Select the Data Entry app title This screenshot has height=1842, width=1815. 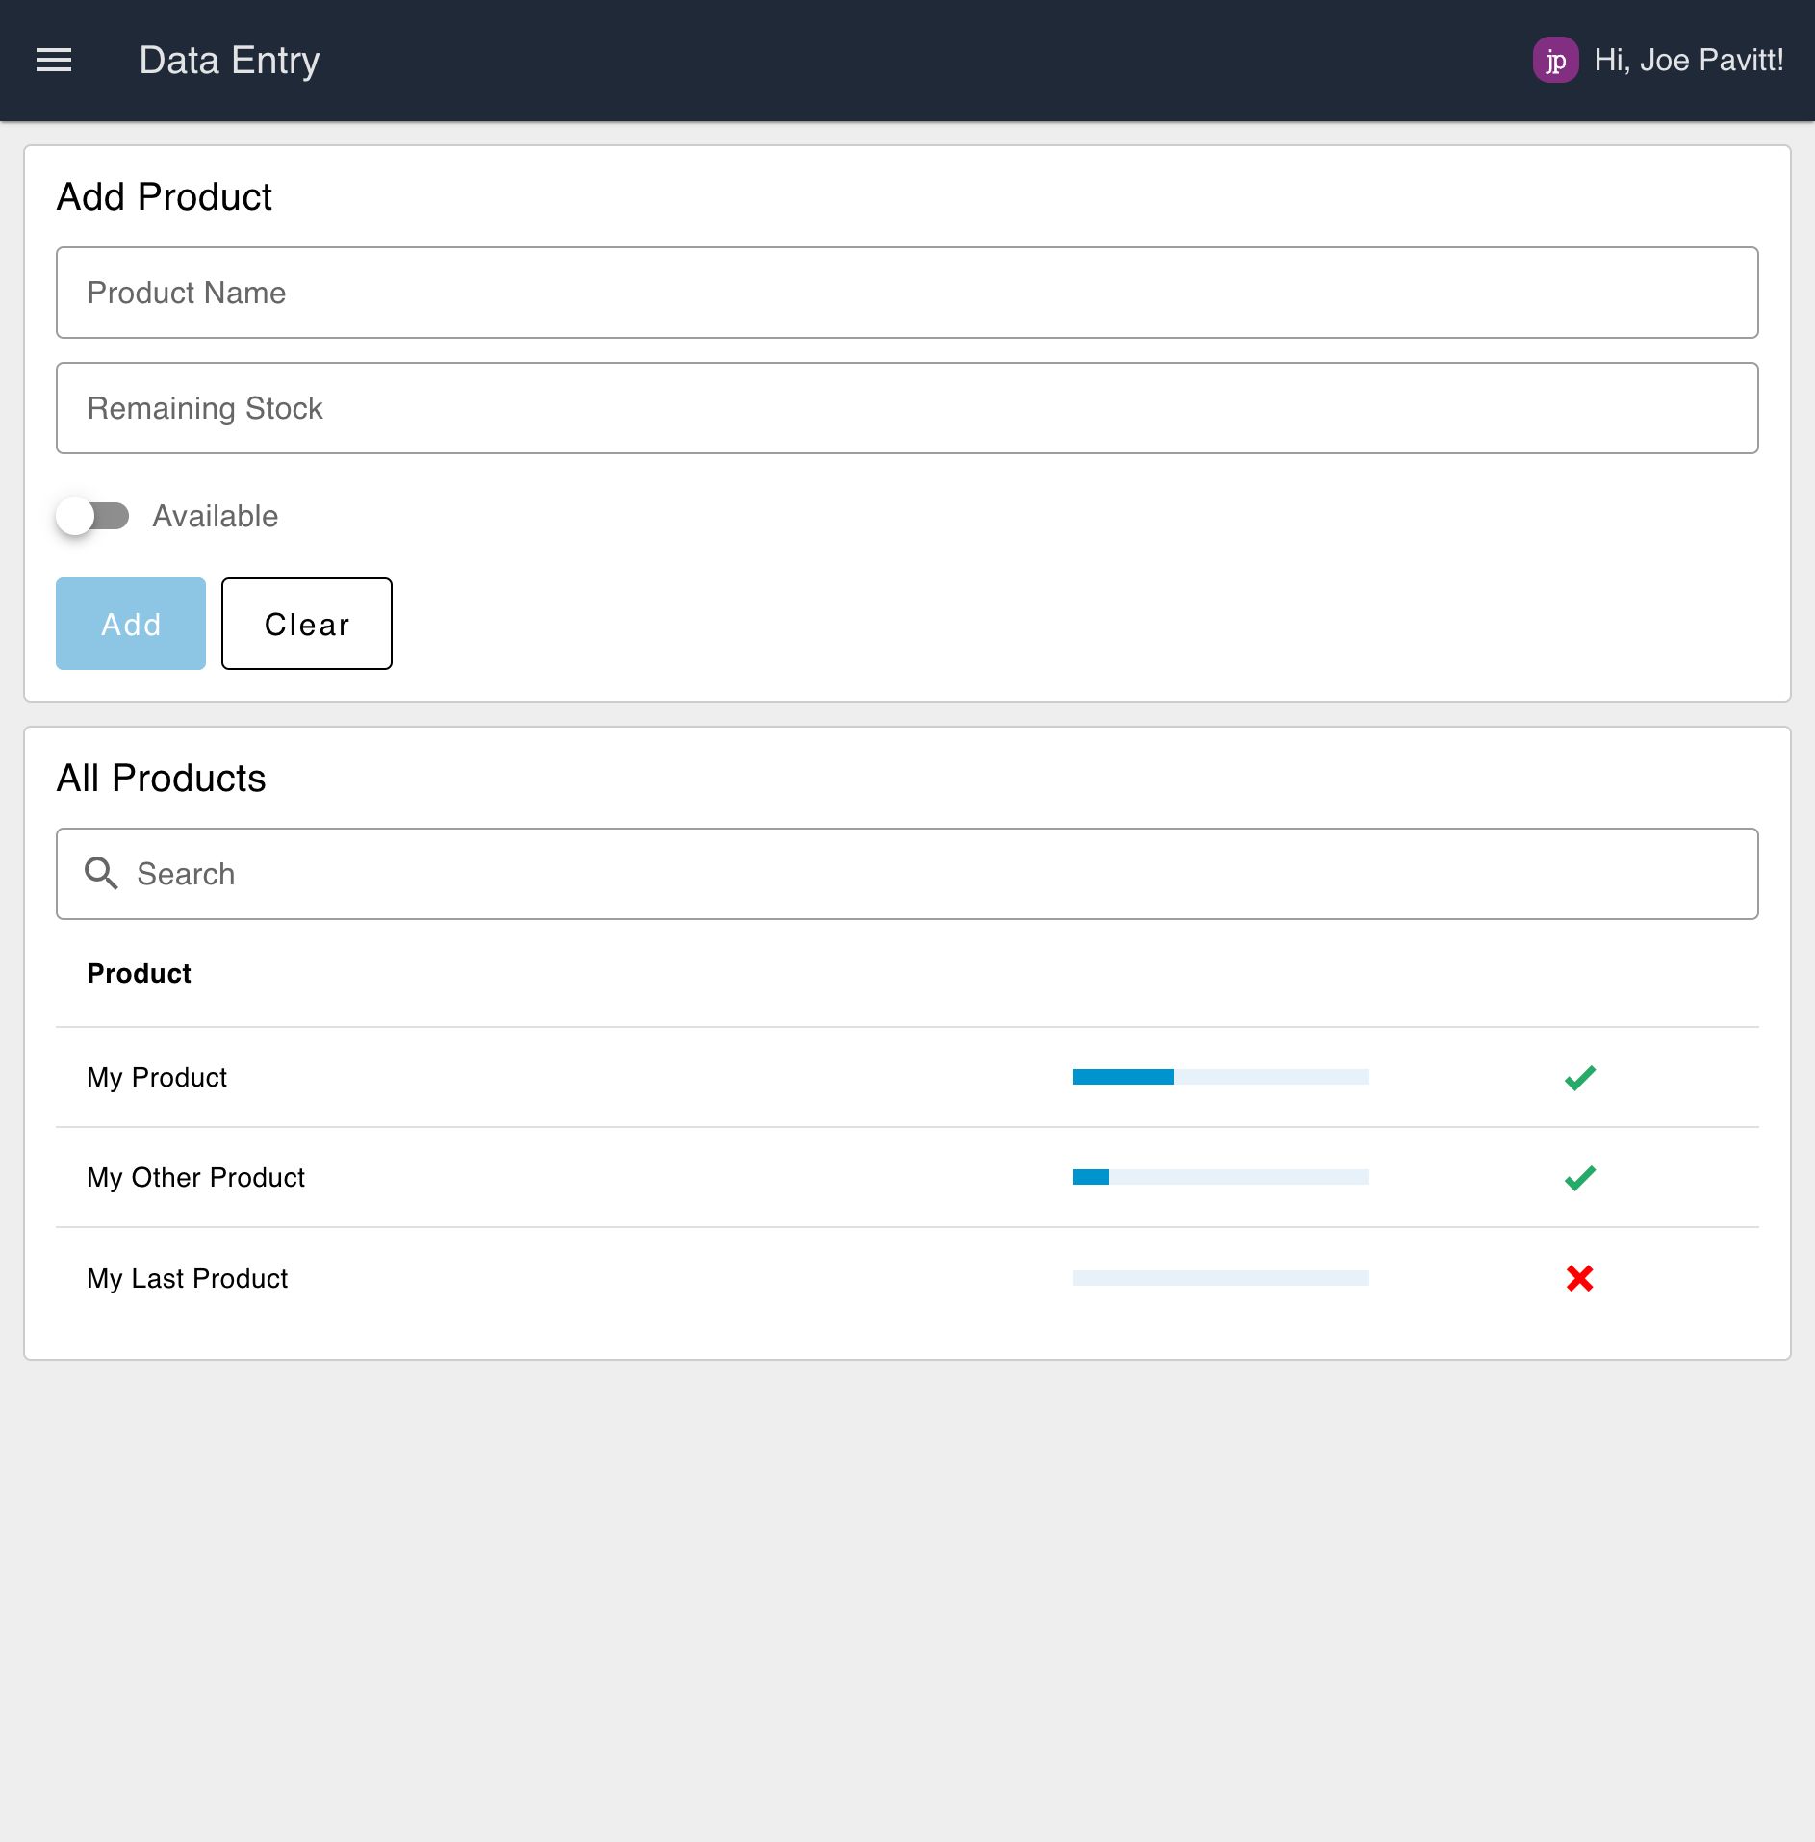pos(229,60)
